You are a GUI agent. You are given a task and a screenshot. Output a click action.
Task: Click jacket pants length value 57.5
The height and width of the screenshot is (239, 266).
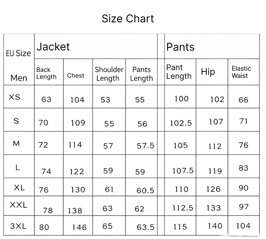(146, 146)
